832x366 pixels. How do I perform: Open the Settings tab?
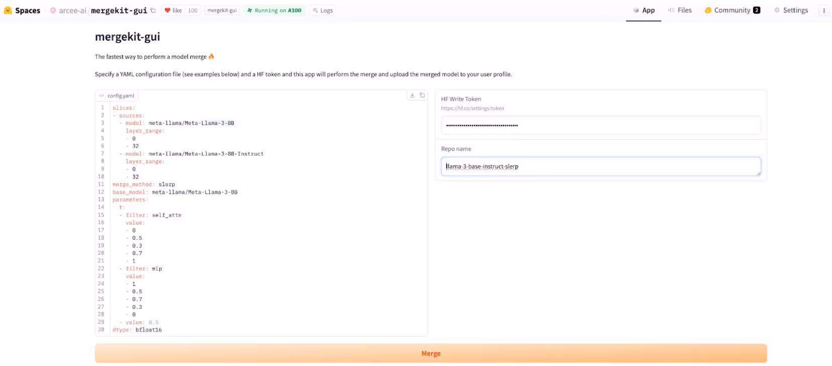(x=791, y=10)
